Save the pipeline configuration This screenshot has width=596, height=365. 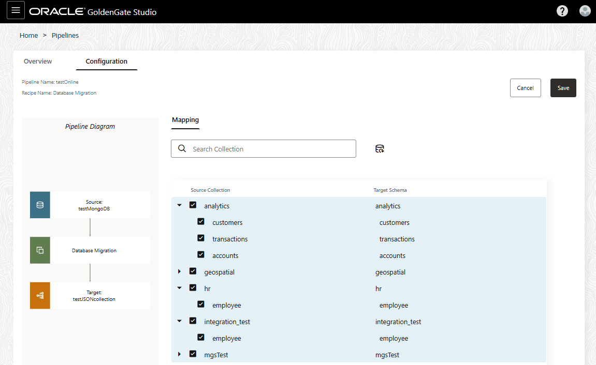[563, 87]
